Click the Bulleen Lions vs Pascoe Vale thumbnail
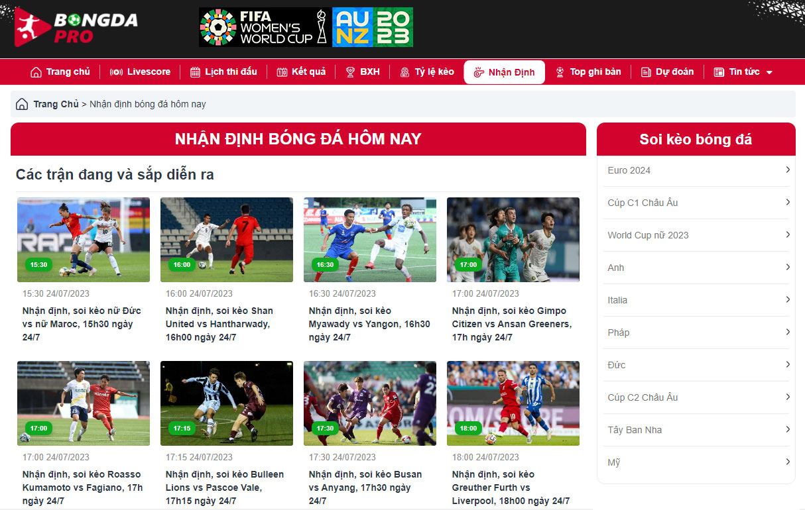 point(227,403)
